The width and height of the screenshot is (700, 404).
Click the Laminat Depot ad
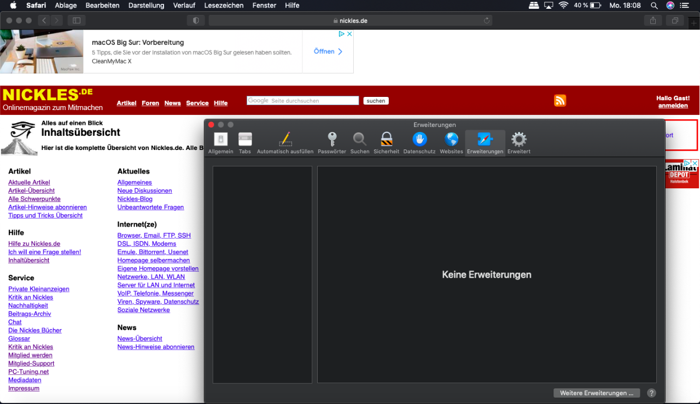pyautogui.click(x=682, y=174)
